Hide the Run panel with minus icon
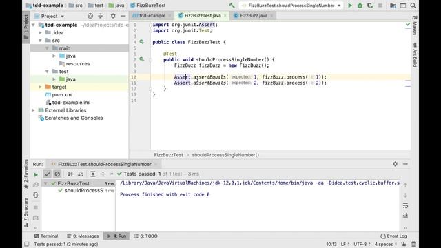 pos(405,164)
